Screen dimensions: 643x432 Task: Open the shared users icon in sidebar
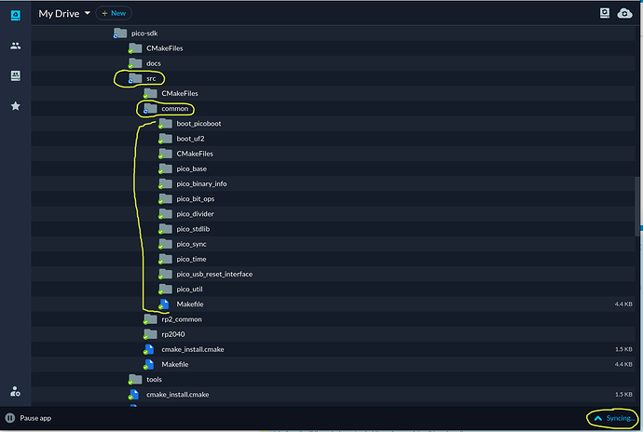coord(15,46)
